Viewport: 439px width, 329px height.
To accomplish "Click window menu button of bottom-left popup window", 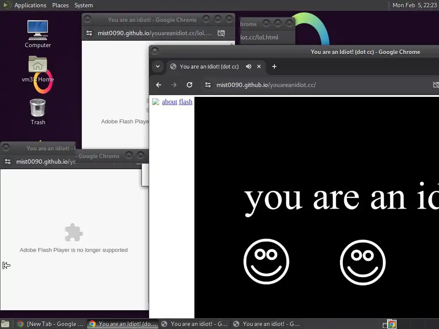I will (6, 147).
